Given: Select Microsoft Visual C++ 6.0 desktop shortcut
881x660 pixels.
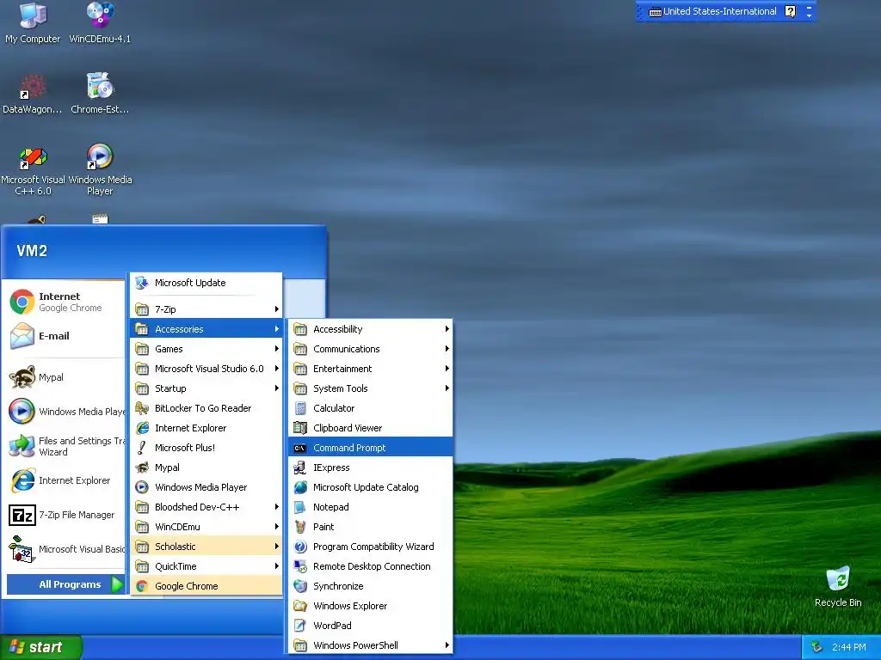Looking at the screenshot, I should tap(34, 171).
